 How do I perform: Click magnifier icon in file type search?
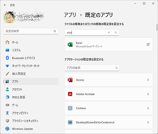pos(116,33)
